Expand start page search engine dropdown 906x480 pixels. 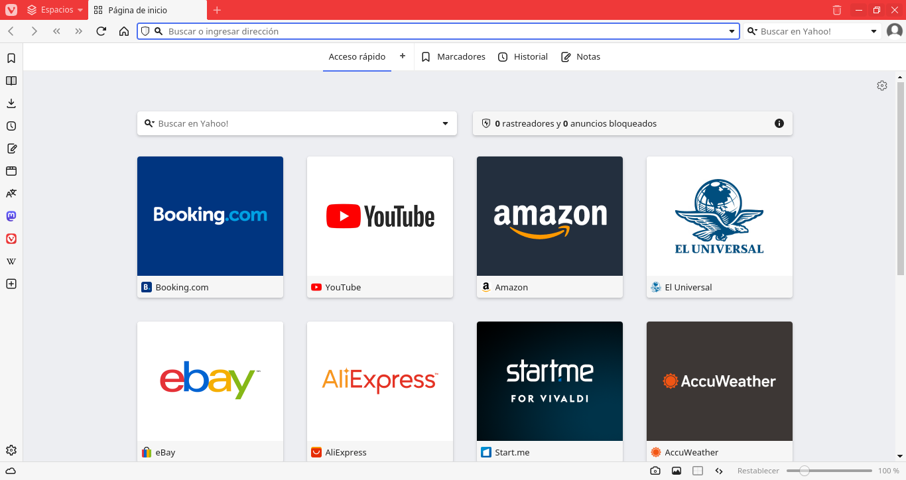[x=446, y=123]
